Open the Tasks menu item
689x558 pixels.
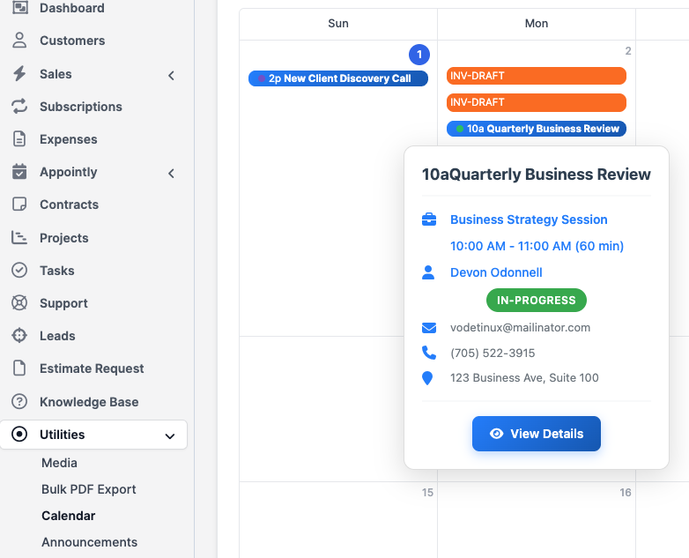[56, 271]
